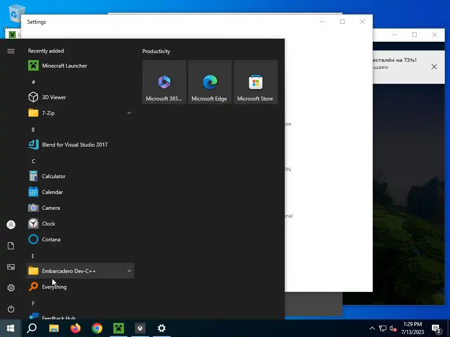This screenshot has width=450, height=337.
Task: Open Action Center notifications icon
Action: (436, 329)
